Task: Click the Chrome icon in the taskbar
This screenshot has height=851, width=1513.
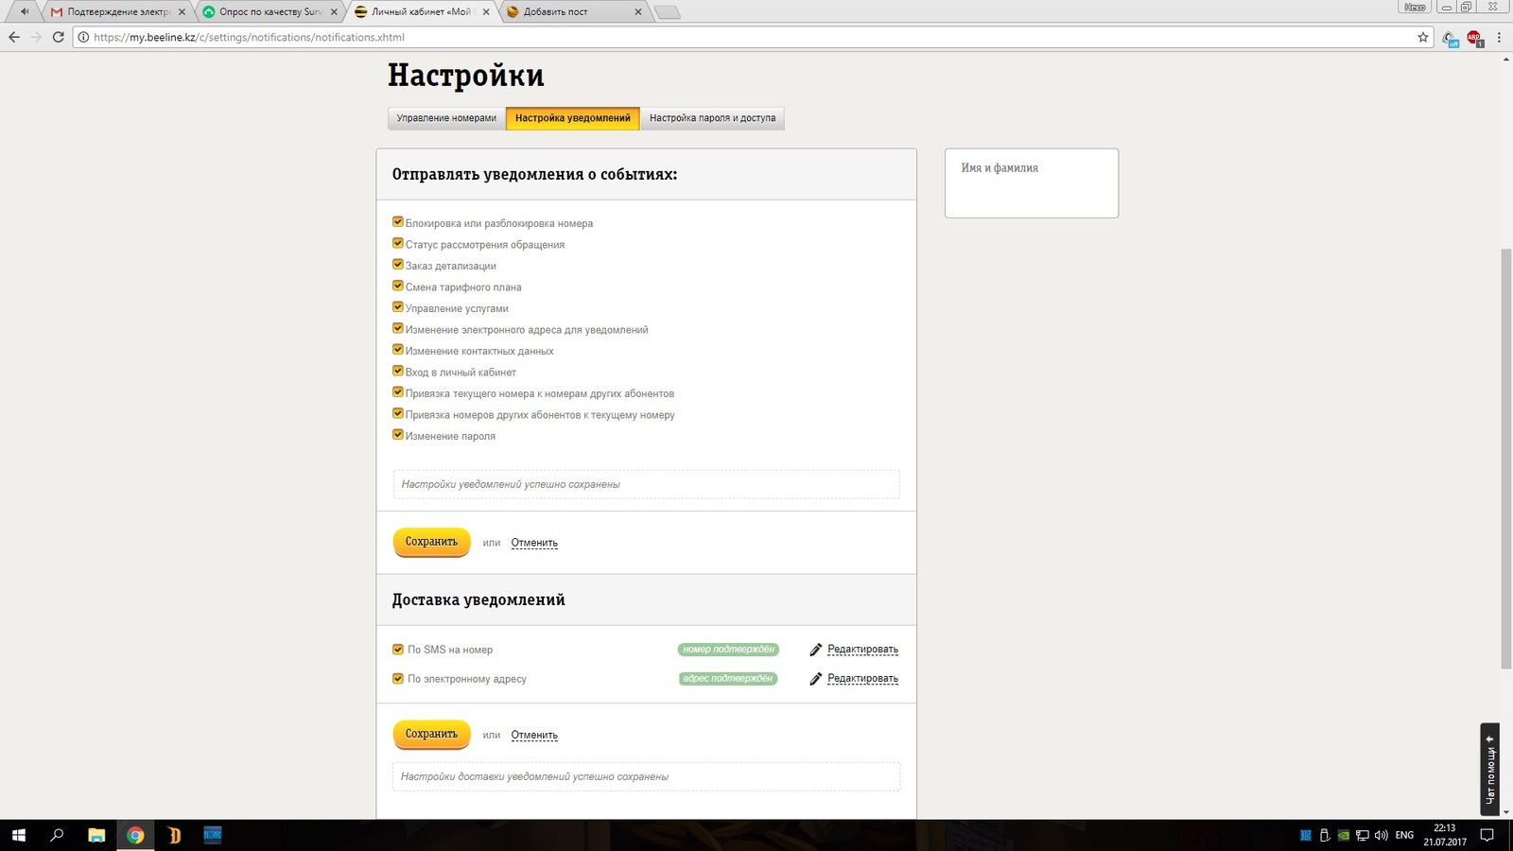Action: point(135,835)
